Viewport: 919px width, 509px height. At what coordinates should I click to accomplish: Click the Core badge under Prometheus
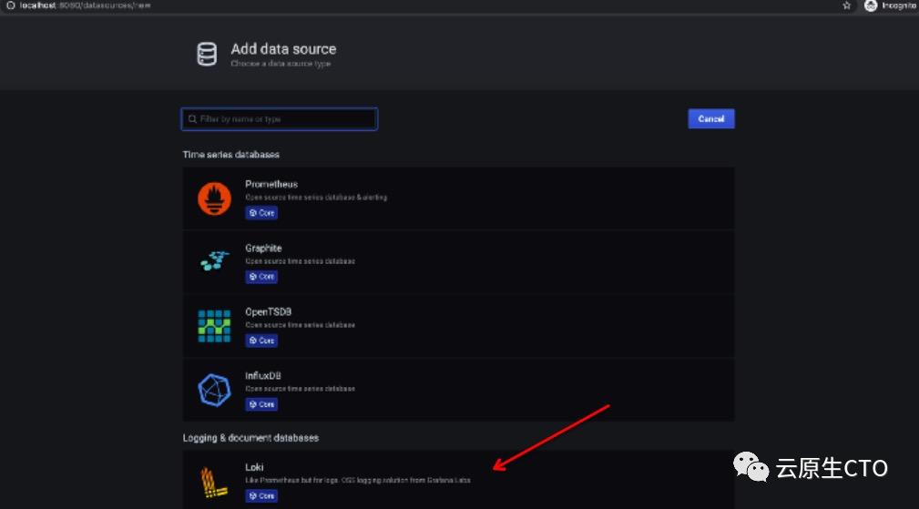click(x=261, y=213)
